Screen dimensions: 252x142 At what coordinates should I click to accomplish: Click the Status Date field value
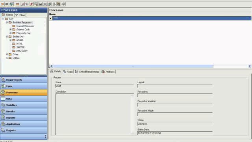(x=175, y=133)
